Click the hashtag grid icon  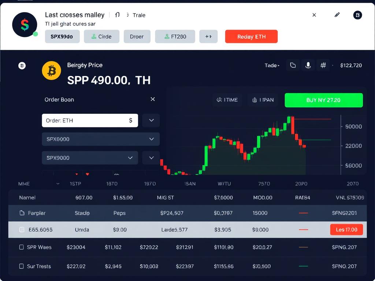[x=323, y=65]
